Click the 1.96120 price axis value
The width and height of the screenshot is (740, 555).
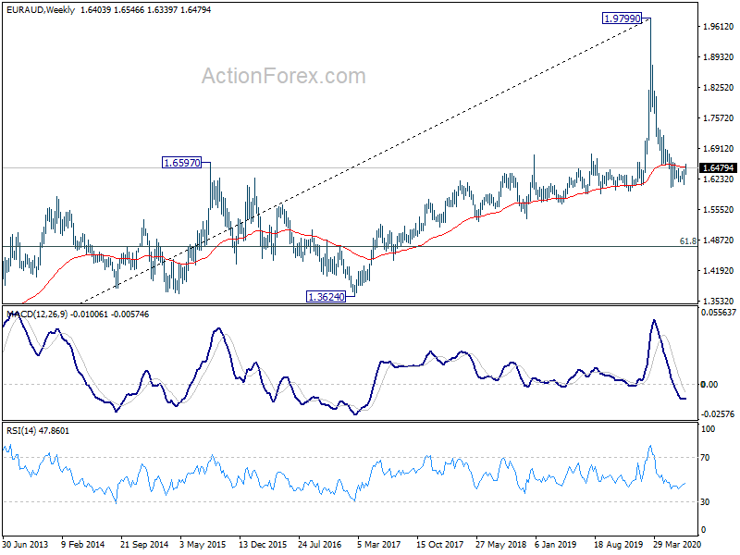point(718,27)
